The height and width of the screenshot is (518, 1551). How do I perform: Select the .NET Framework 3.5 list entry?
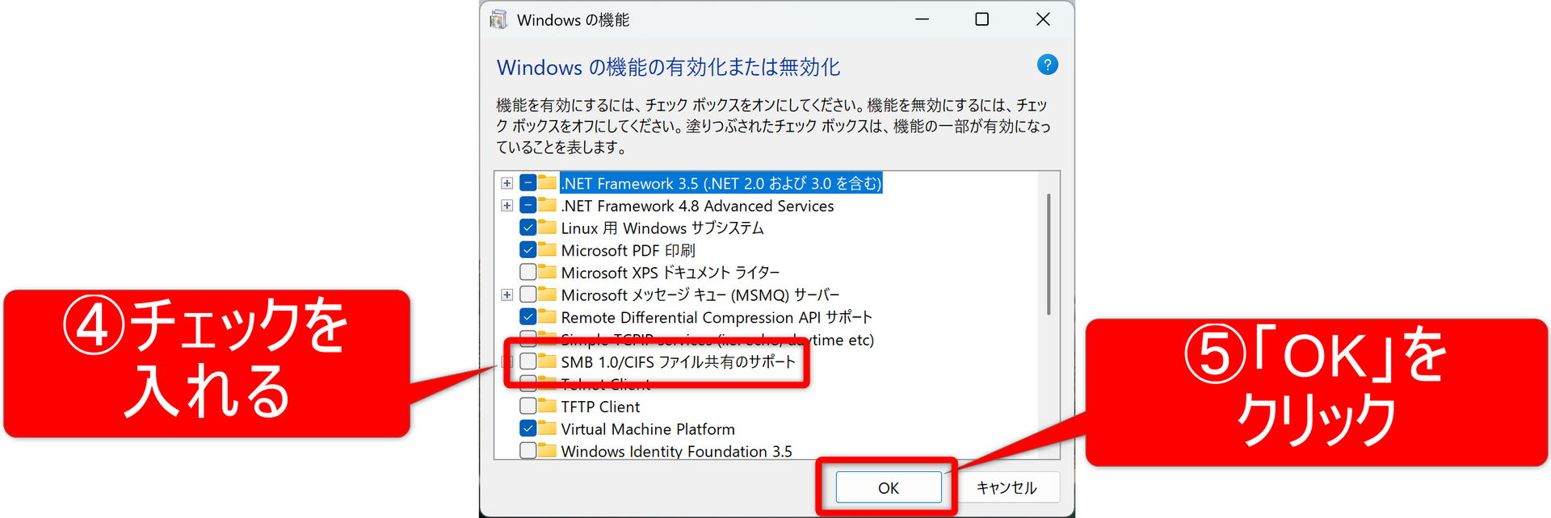point(721,183)
